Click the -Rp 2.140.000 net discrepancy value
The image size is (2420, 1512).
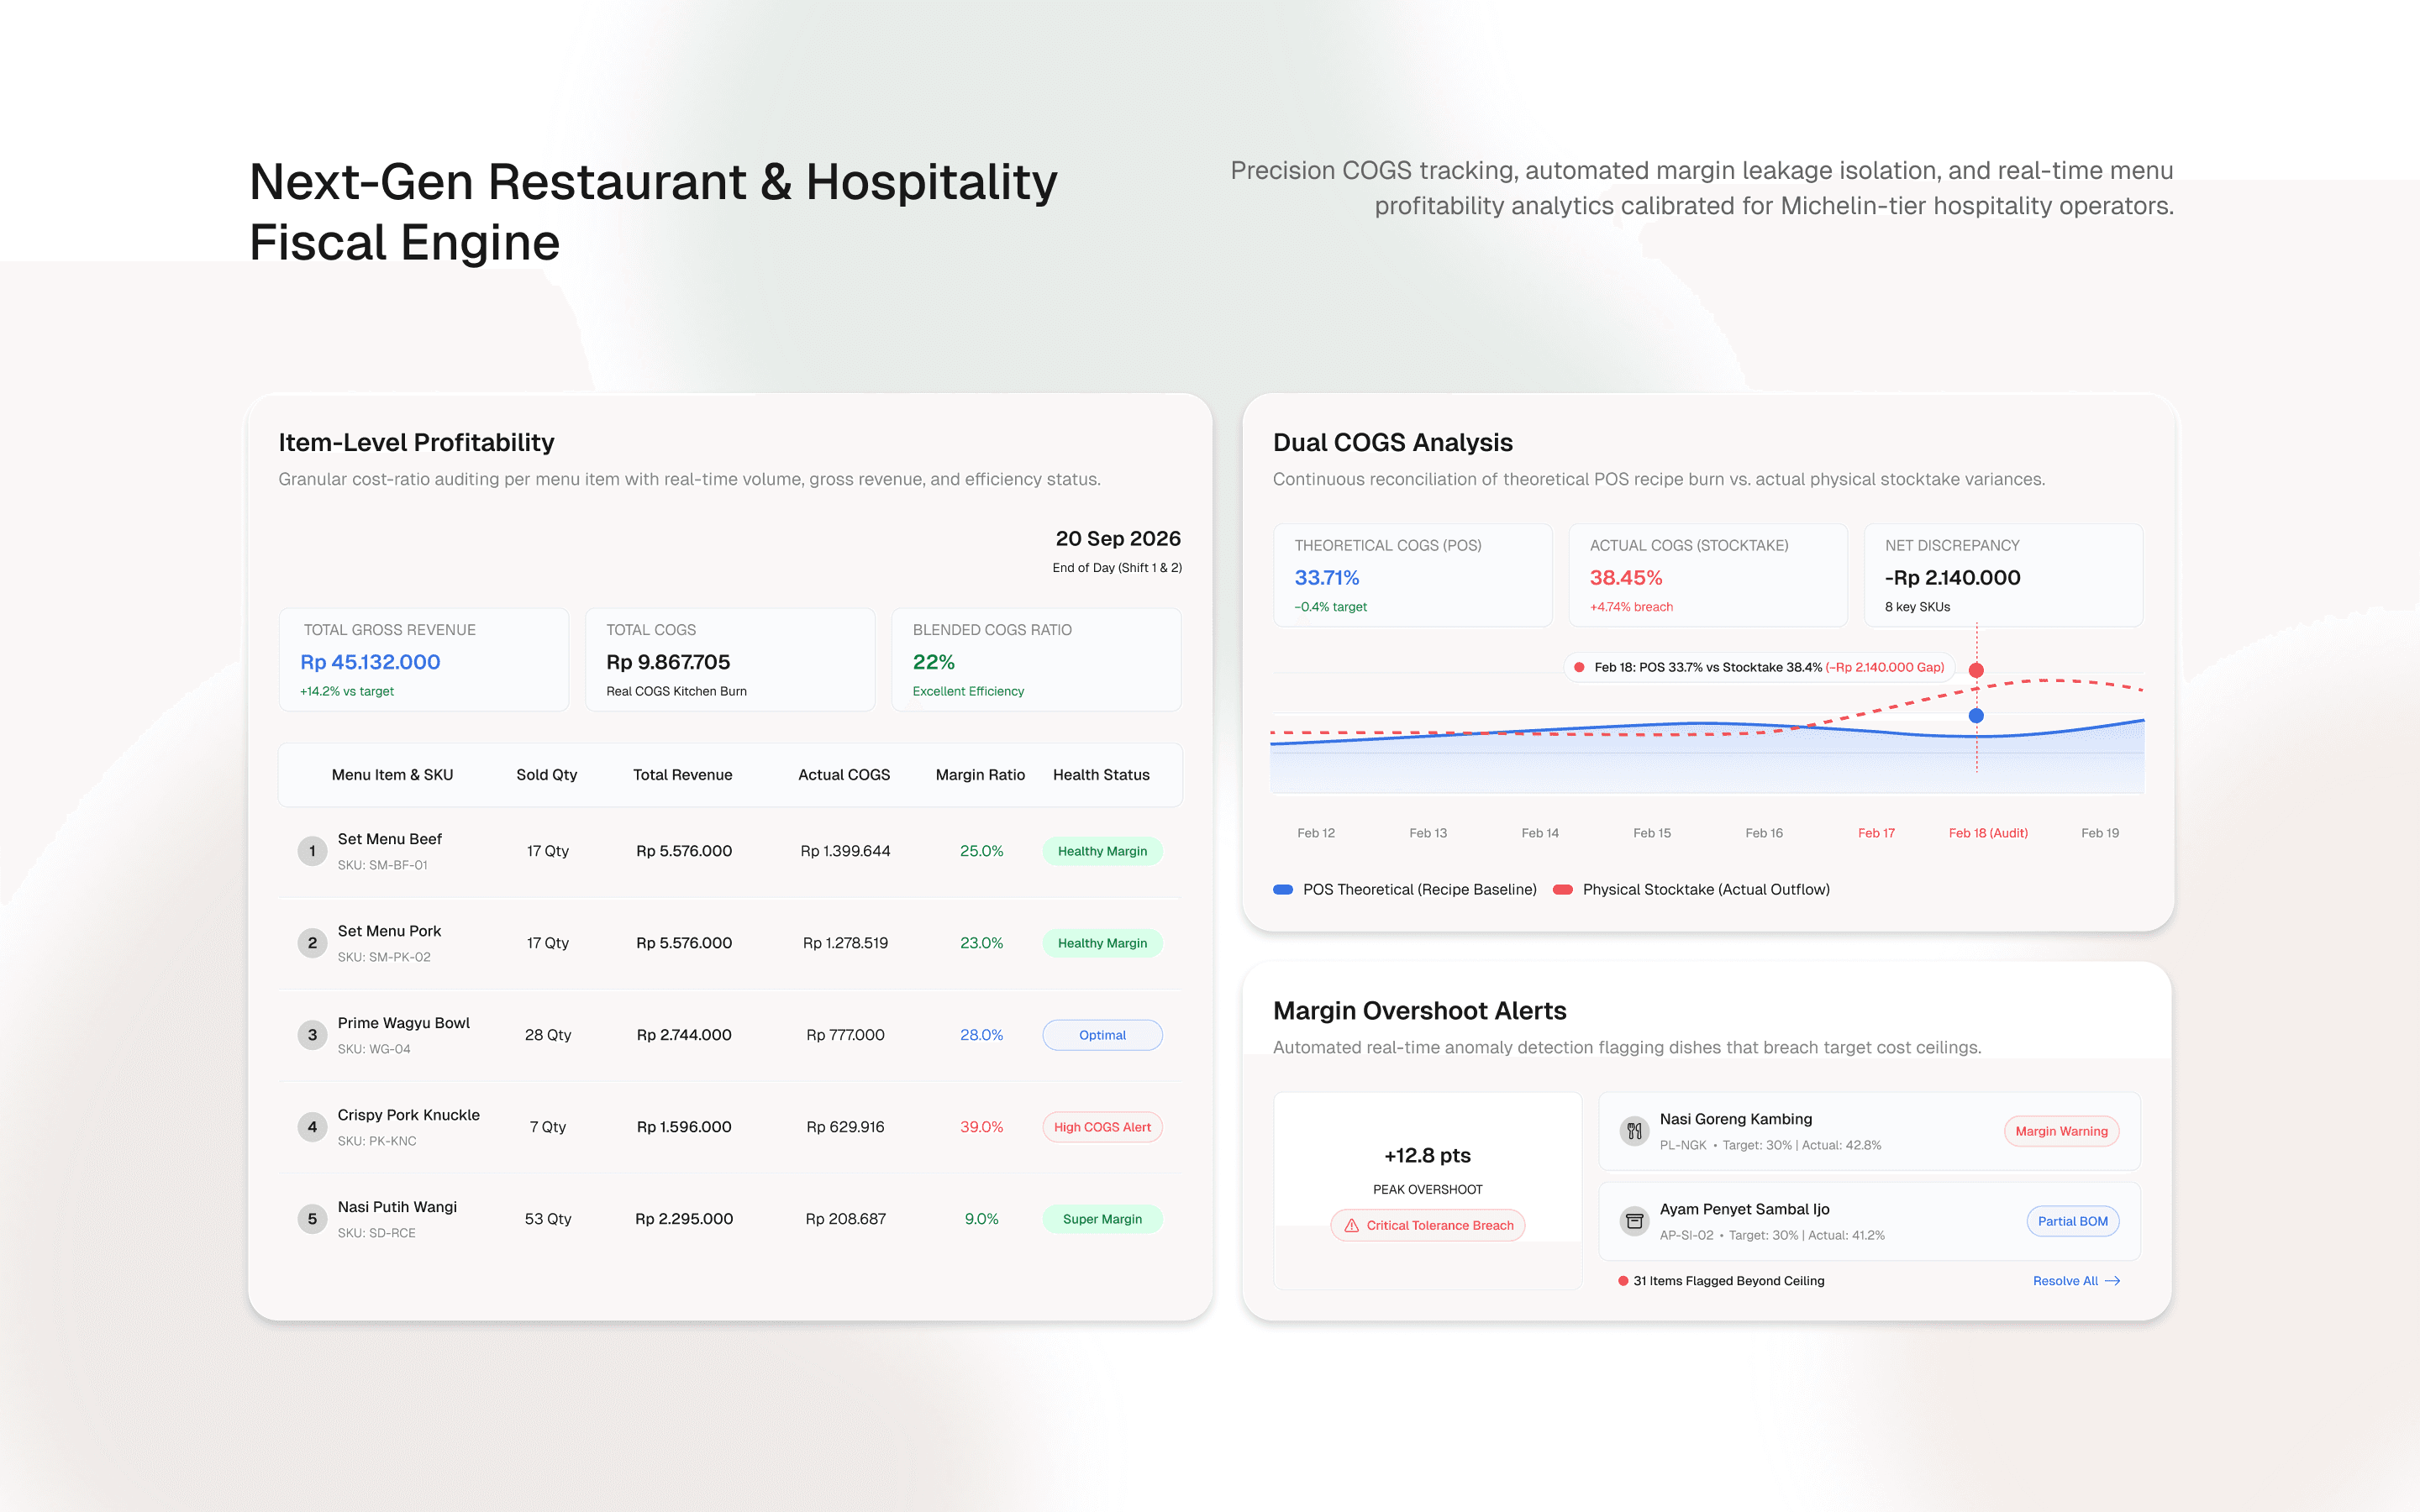(1953, 578)
